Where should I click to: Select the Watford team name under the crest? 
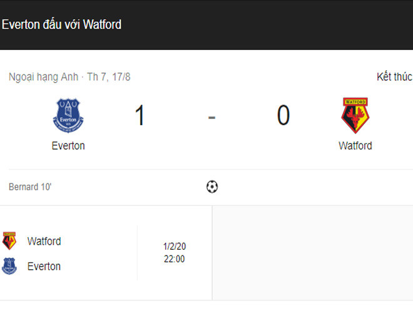[x=355, y=146]
